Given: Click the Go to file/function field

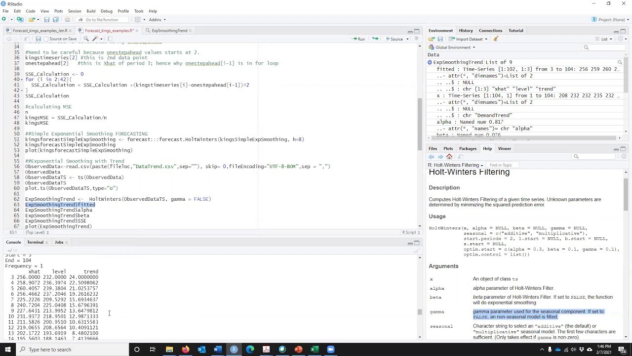Looking at the screenshot, I should pyautogui.click(x=102, y=19).
